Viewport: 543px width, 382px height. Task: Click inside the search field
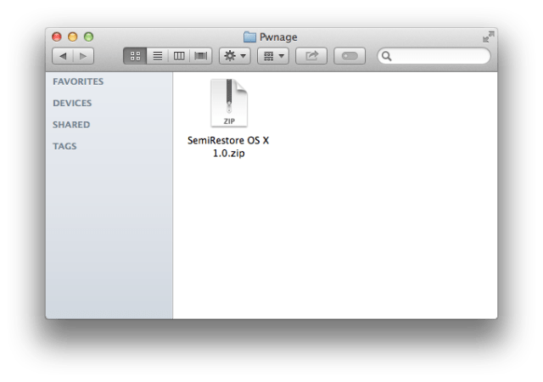434,56
